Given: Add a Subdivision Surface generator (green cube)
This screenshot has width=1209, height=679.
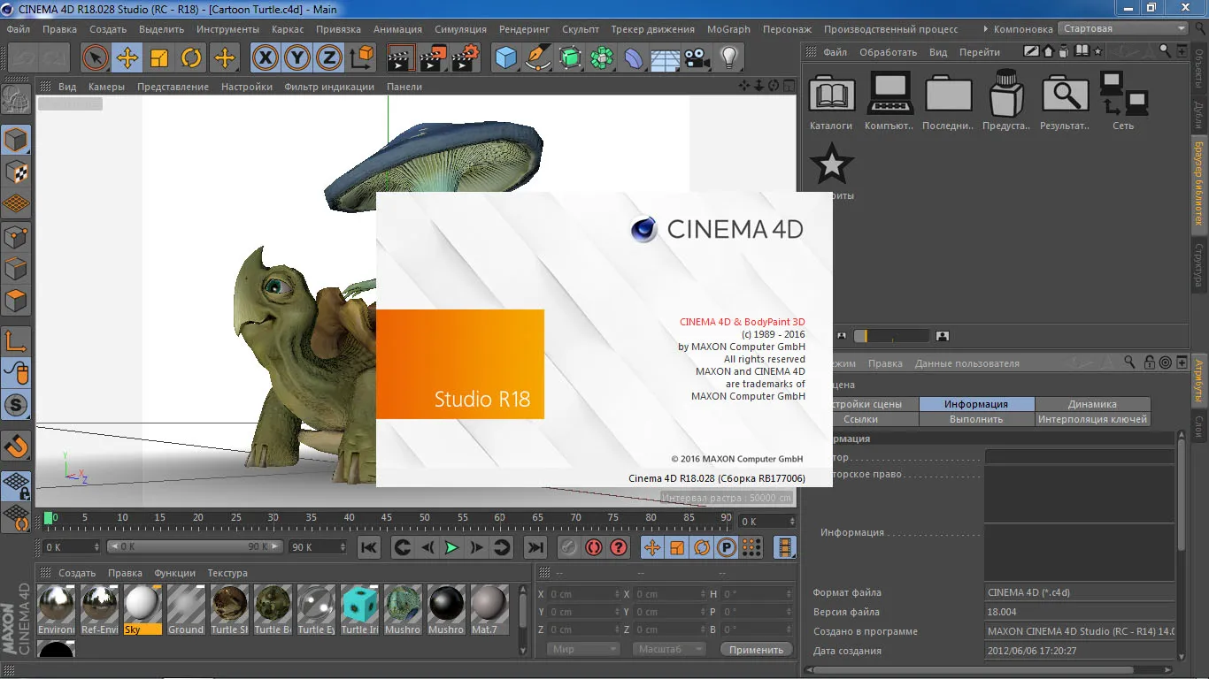Looking at the screenshot, I should [x=570, y=58].
